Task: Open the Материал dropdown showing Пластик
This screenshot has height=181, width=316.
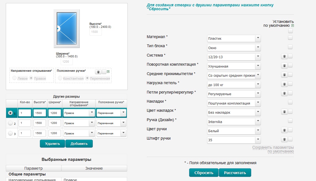Action: (234, 39)
